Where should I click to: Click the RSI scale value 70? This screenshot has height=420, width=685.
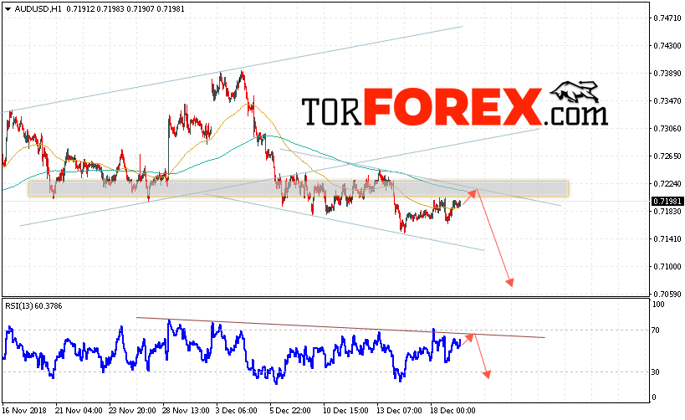[655, 330]
